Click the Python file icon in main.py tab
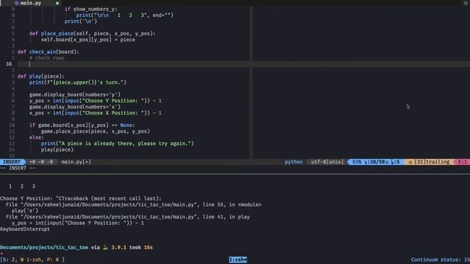470x264 pixels. [17, 3]
